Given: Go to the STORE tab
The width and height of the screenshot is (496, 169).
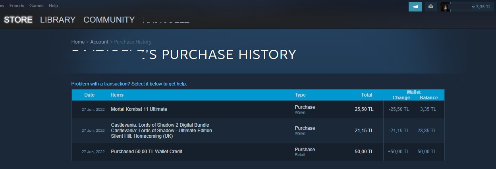Looking at the screenshot, I should pyautogui.click(x=18, y=20).
